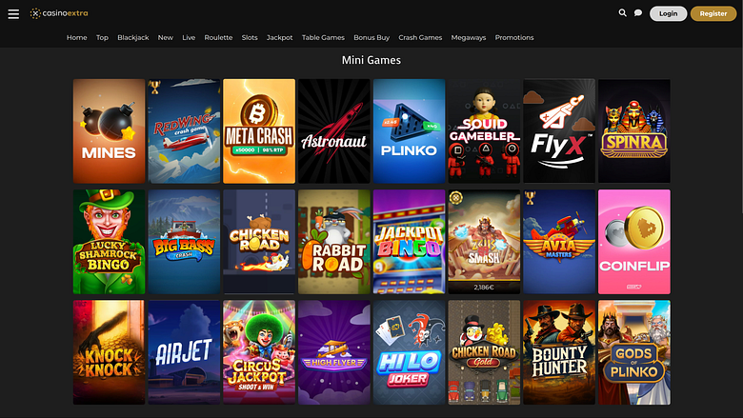This screenshot has width=743, height=418.
Task: Open the Squid Gamebler game tile
Action: 484,131
